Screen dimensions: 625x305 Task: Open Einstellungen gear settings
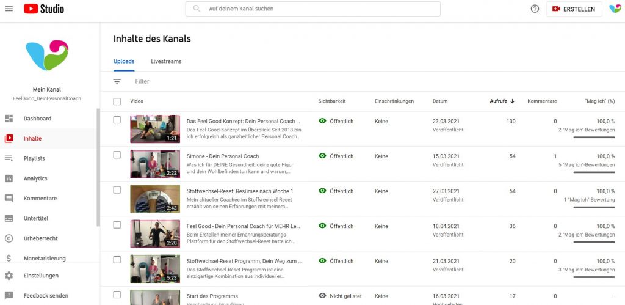pos(41,276)
